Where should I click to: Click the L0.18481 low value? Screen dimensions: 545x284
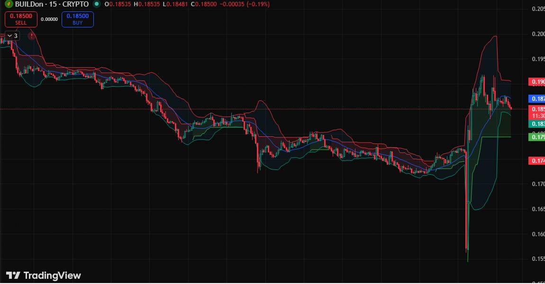(175, 4)
